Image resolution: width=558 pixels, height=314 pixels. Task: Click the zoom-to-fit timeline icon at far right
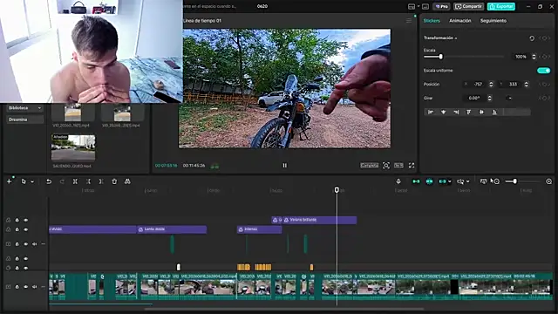tap(548, 181)
